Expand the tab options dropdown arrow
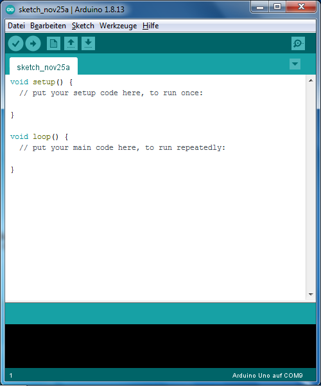The image size is (321, 386). click(295, 64)
